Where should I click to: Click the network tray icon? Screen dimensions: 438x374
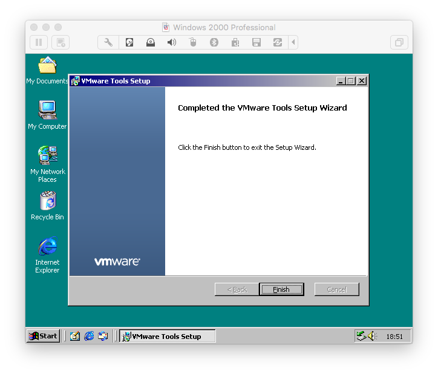point(361,336)
